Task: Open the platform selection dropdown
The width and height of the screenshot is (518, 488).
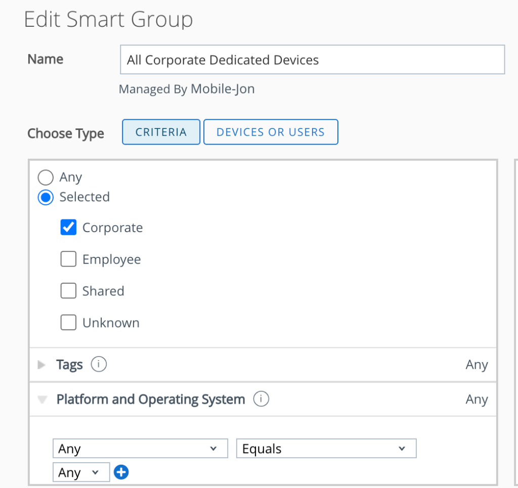Action: [140, 448]
